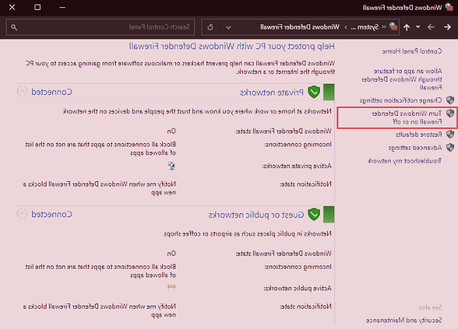Click the Forward navigation arrow

[431, 27]
